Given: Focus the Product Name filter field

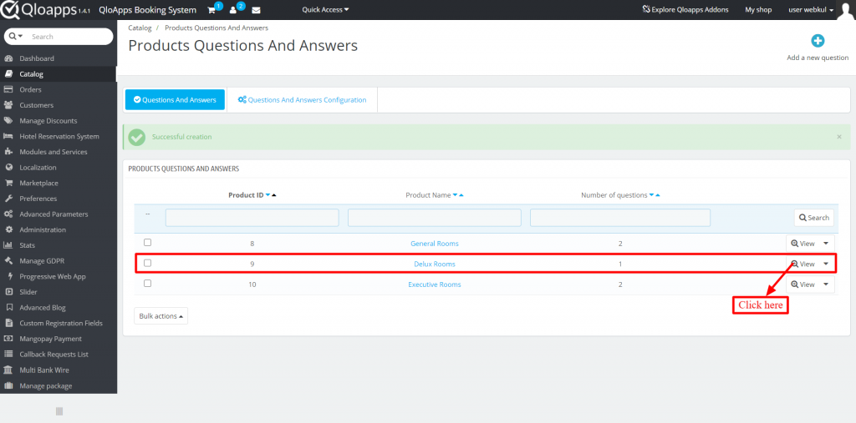Looking at the screenshot, I should (x=435, y=218).
